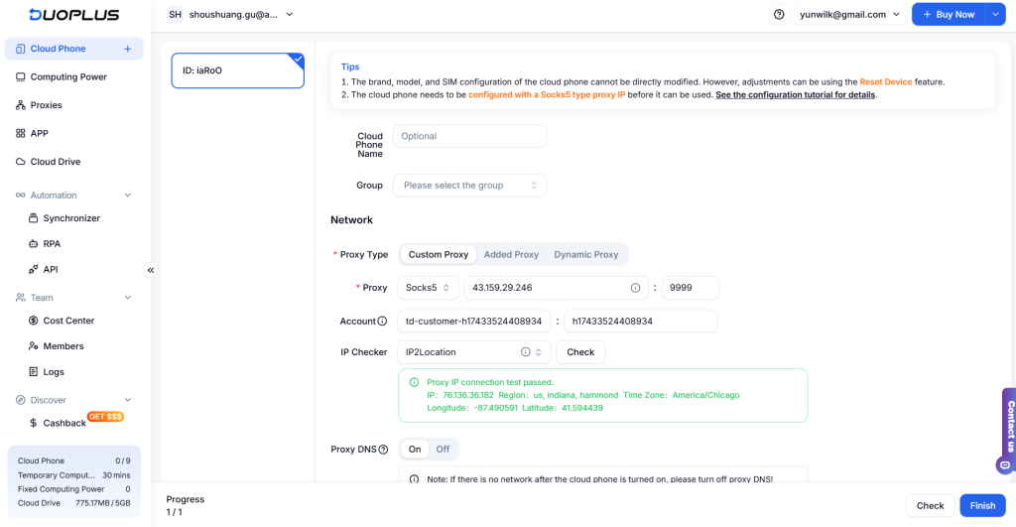The image size is (1016, 527).
Task: Click the info icon in IP Checker field
Action: pyautogui.click(x=525, y=352)
